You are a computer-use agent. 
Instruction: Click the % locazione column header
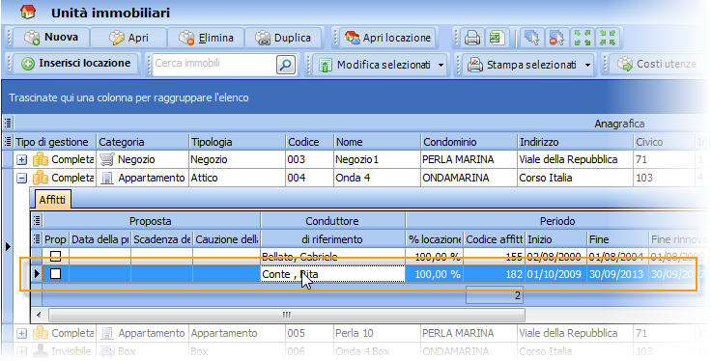435,238
